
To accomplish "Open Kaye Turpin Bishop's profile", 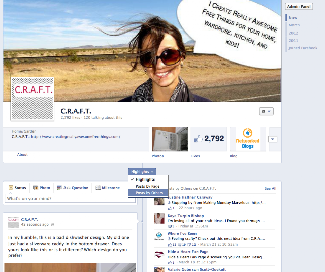I will tap(186, 216).
